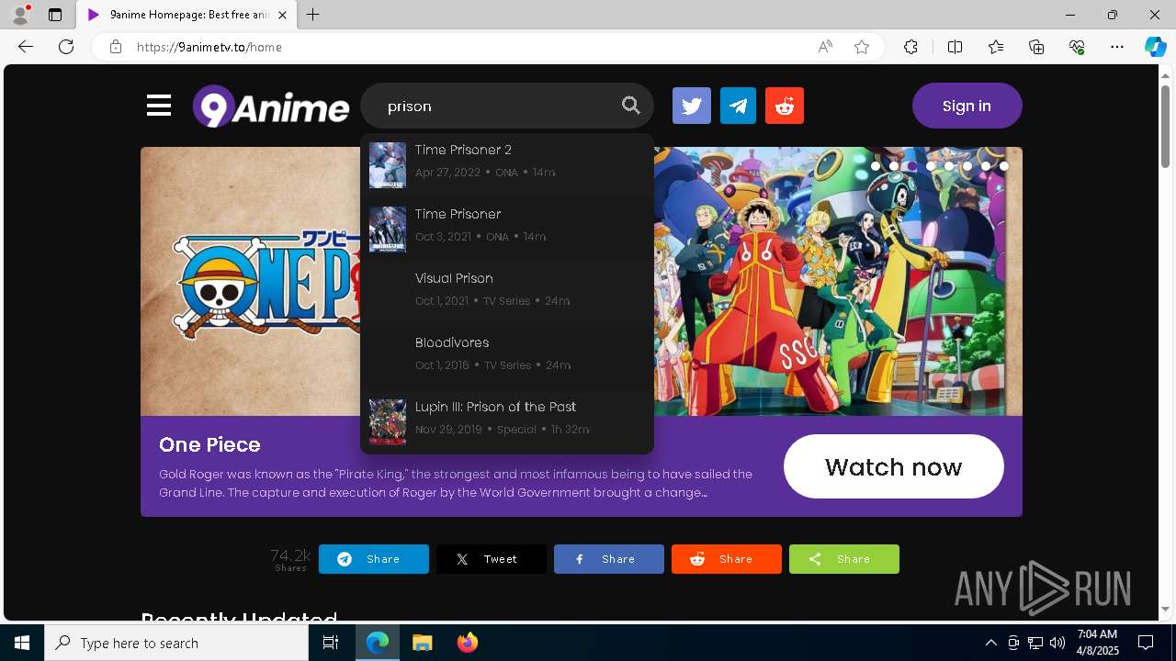Open Copilot sidebar
Viewport: 1176px width, 661px height.
1155,47
